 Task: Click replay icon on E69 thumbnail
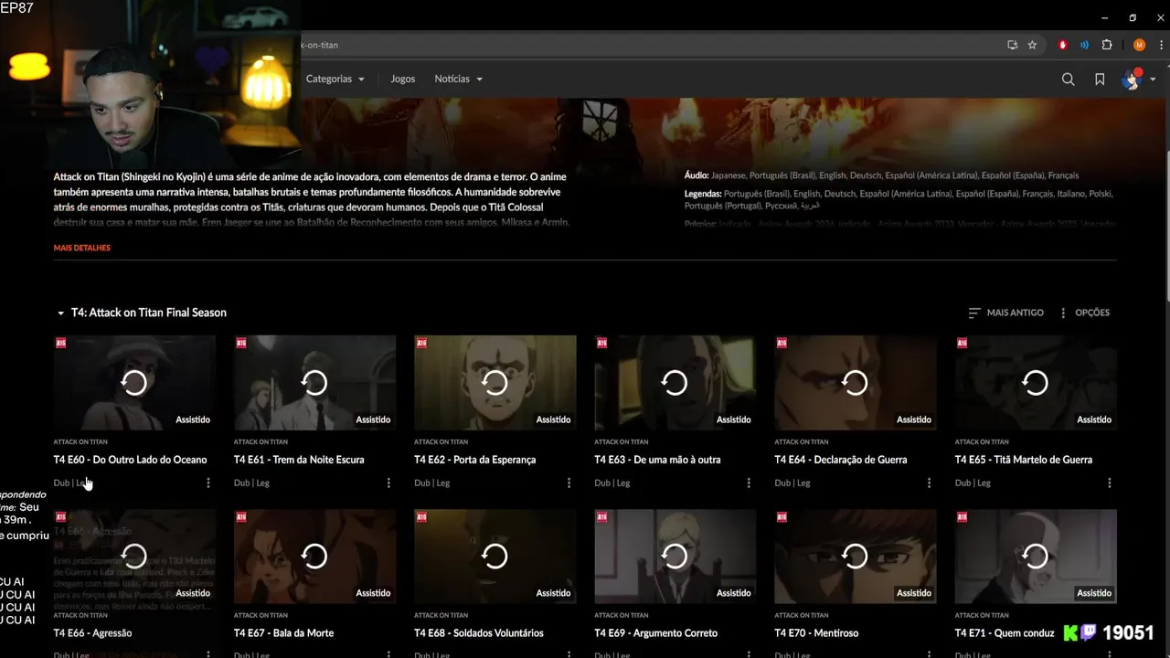(675, 556)
